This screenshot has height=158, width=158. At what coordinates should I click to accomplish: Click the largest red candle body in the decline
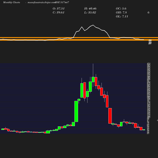click(x=110, y=116)
